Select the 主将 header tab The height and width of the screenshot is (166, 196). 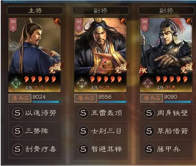point(35,11)
